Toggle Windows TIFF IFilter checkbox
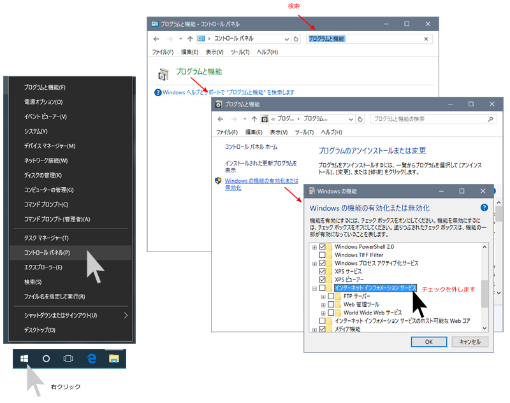The image size is (510, 403). 323,255
